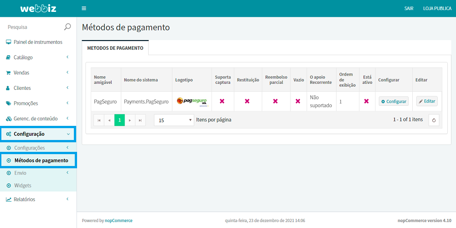The height and width of the screenshot is (228, 456).
Task: Click the PagSeguro logo image
Action: coord(192,101)
